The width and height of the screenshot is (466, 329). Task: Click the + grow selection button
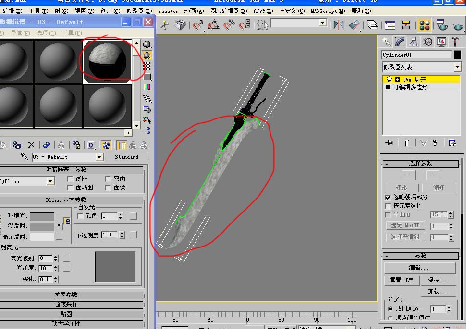[408, 175]
